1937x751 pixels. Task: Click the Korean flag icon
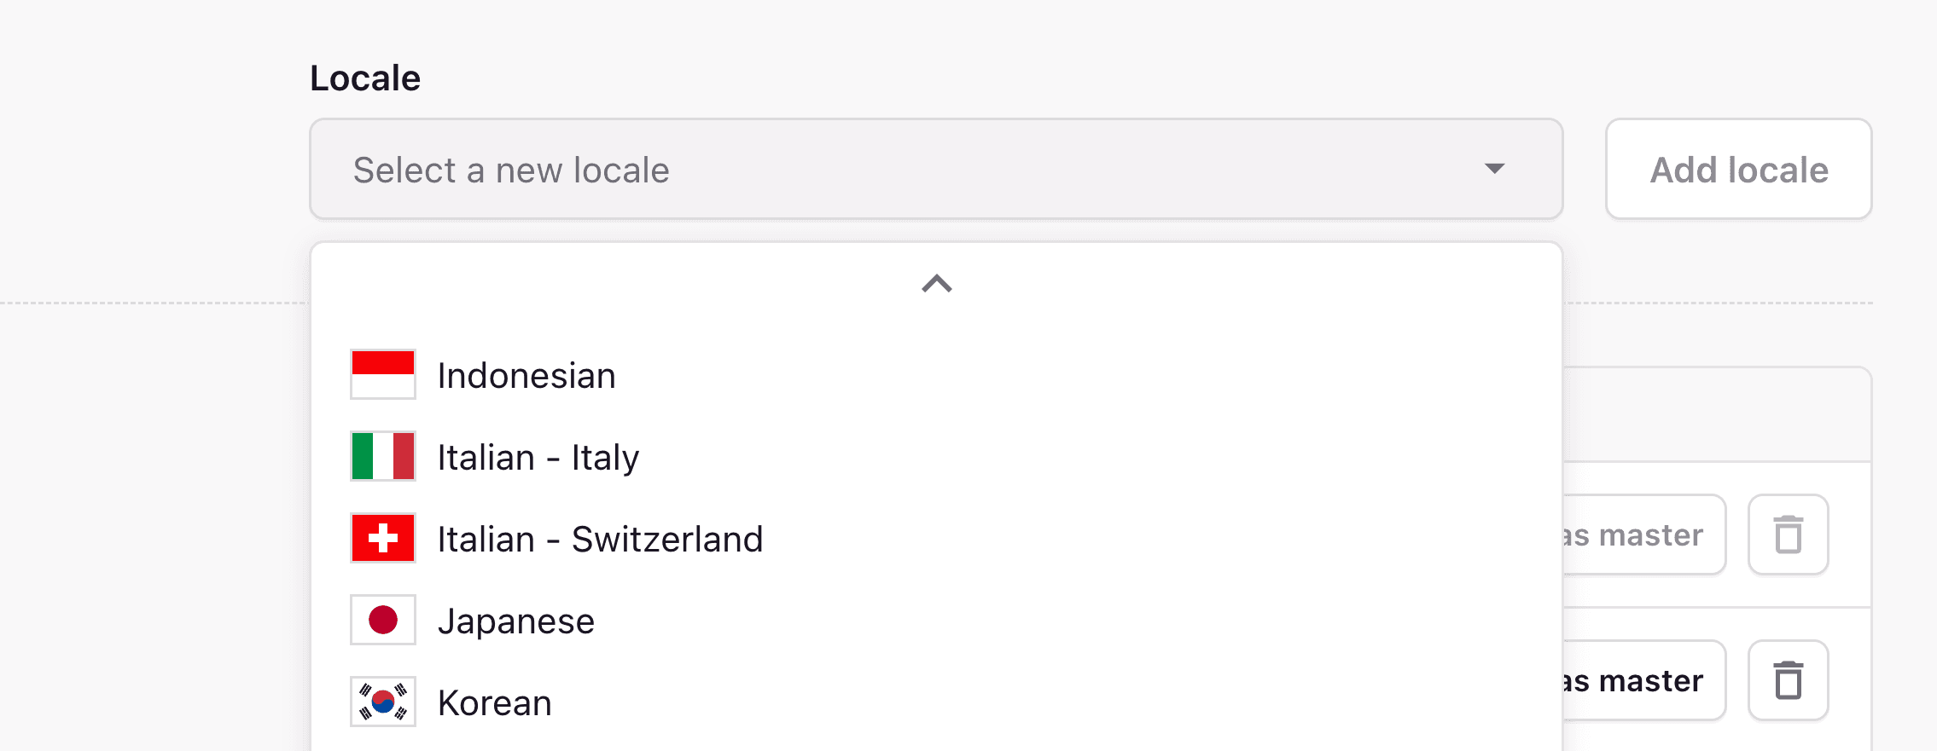pos(382,702)
